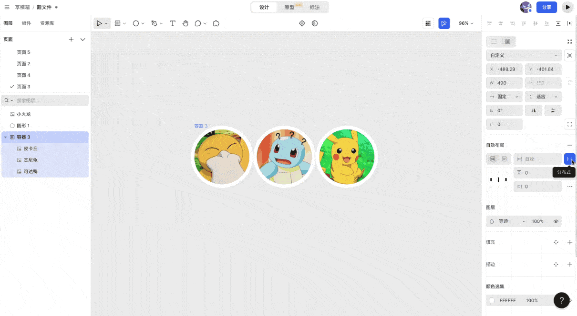Image resolution: width=577 pixels, height=316 pixels.
Task: Open fill style dots icon
Action: click(556, 242)
